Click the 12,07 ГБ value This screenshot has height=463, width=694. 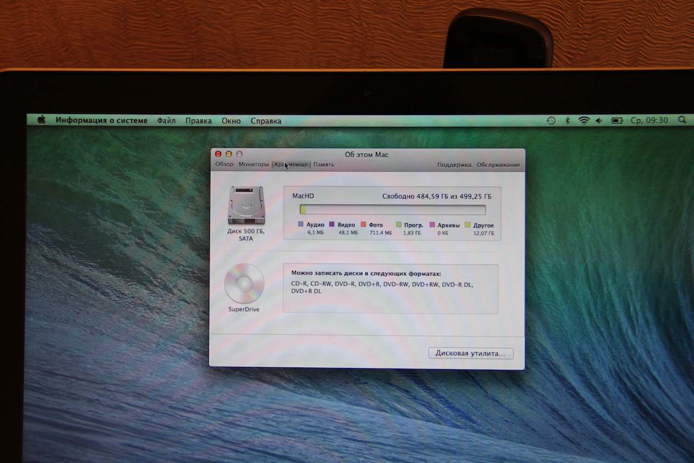(484, 233)
